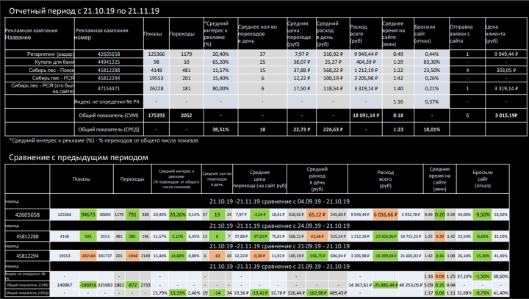Click the Бросили сайт header in comparison table

click(483, 179)
